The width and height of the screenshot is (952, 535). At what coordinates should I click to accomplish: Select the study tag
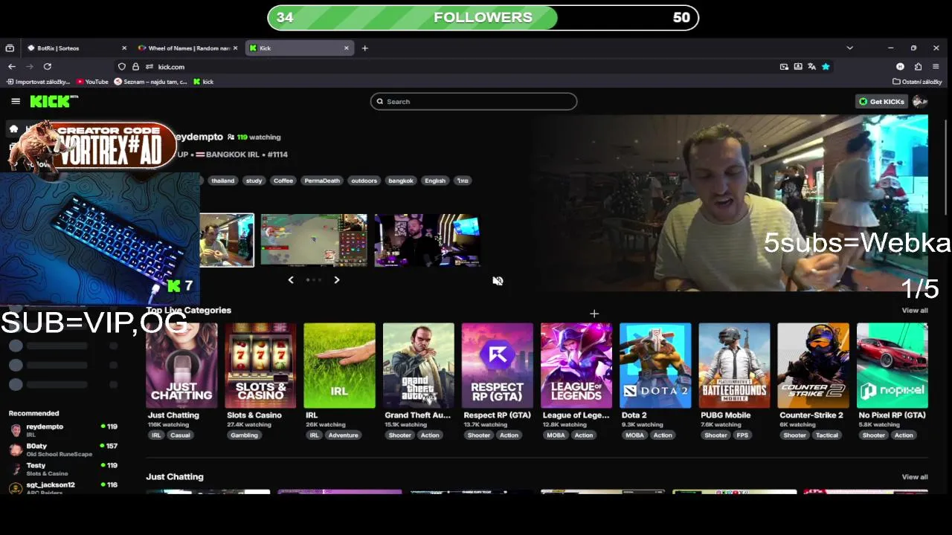click(x=254, y=181)
